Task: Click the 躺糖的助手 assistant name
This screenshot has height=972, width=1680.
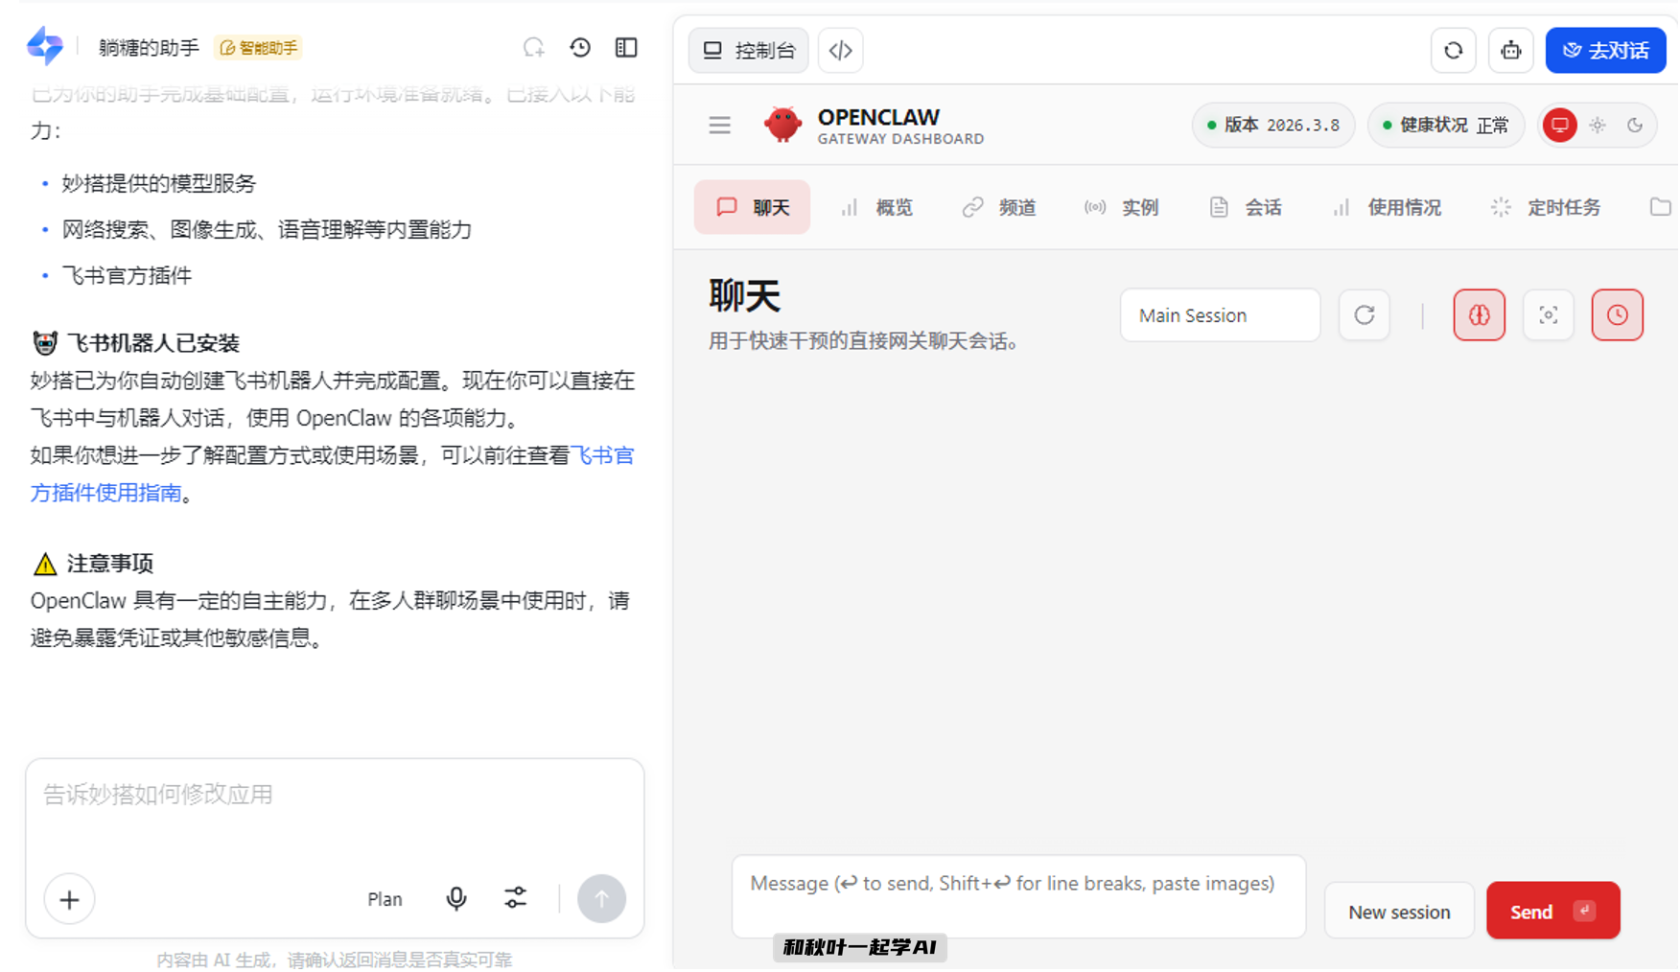Action: pyautogui.click(x=149, y=48)
